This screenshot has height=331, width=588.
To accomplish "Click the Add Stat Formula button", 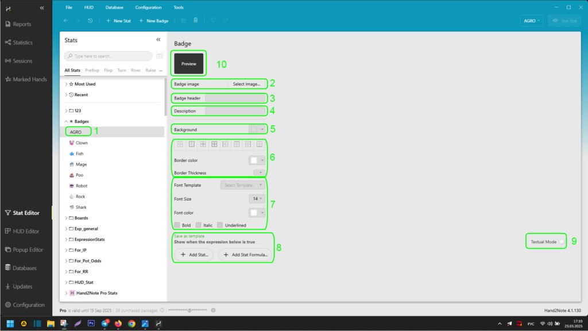I will point(244,255).
